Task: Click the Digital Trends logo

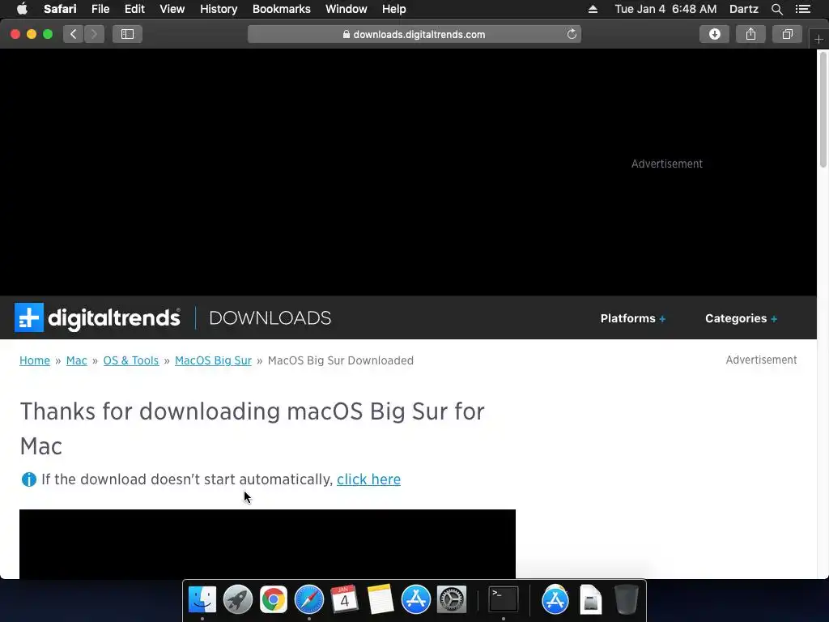Action: 97,317
